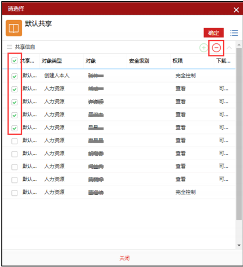This screenshot has width=243, height=267.
Task: Click the orange book icon beside 默认共享
Action: pyautogui.click(x=14, y=28)
